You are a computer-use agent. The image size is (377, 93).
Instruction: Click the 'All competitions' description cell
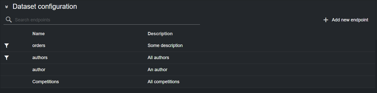(163, 82)
